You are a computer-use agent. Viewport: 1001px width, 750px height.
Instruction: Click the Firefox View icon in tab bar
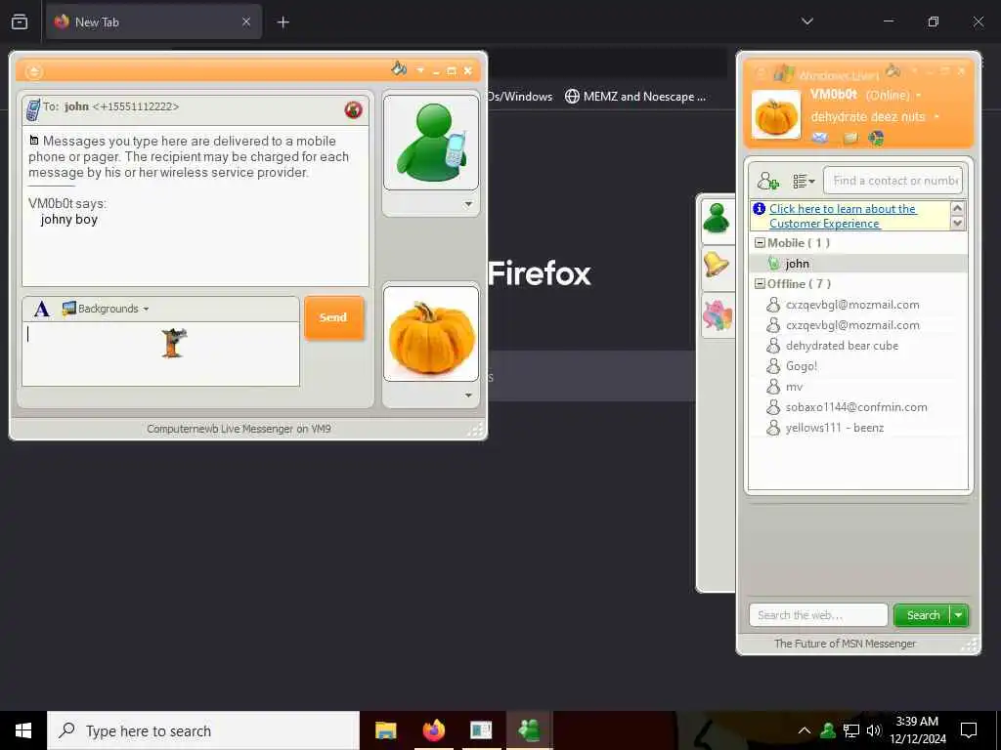pos(20,22)
